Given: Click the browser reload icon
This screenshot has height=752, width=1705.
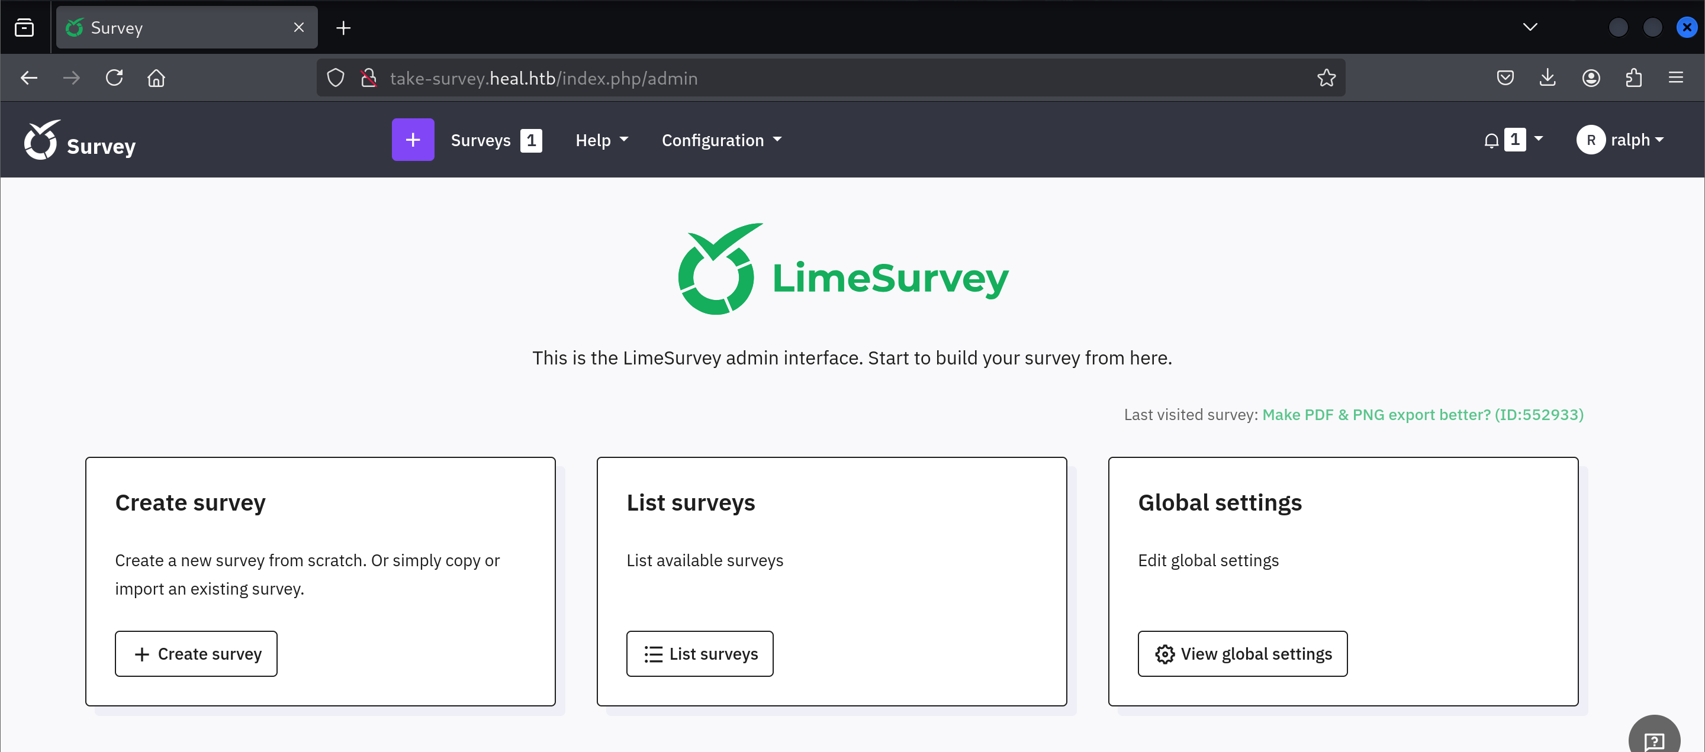Looking at the screenshot, I should click(114, 78).
